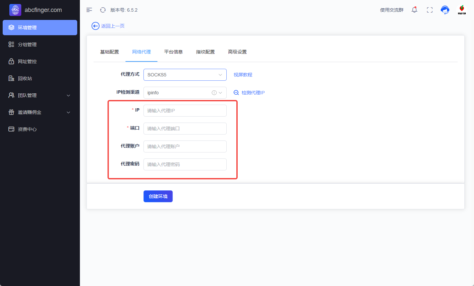The height and width of the screenshot is (286, 474).
Task: Switch to the 基础配置 tab
Action: [x=110, y=52]
